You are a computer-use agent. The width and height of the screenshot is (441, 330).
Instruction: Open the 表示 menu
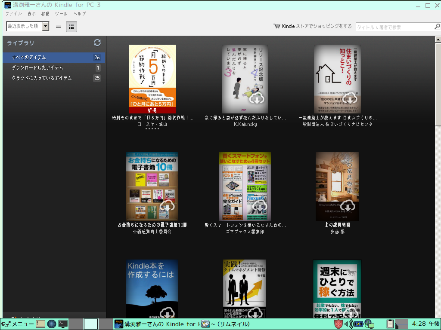click(31, 14)
